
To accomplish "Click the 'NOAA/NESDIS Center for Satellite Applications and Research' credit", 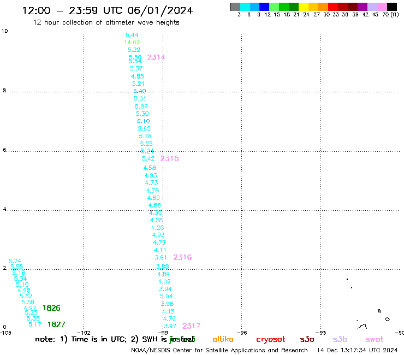I will 219,351.
